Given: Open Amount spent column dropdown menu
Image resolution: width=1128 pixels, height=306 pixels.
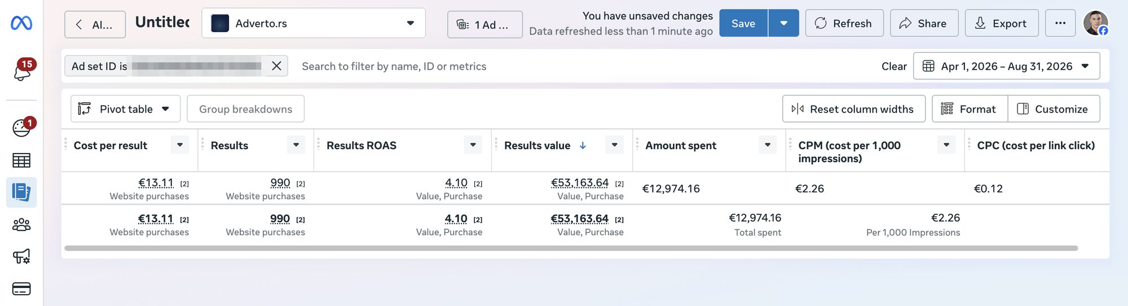Looking at the screenshot, I should (x=768, y=145).
